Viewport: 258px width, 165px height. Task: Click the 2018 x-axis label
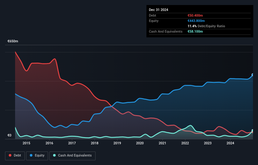point(95,143)
